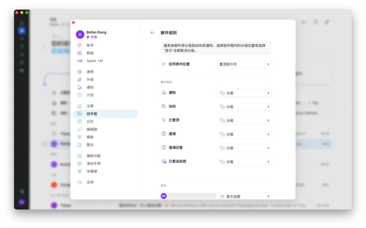Open the 日历 calendar icon
Screen dimensions: 366x228
pyautogui.click(x=80, y=121)
